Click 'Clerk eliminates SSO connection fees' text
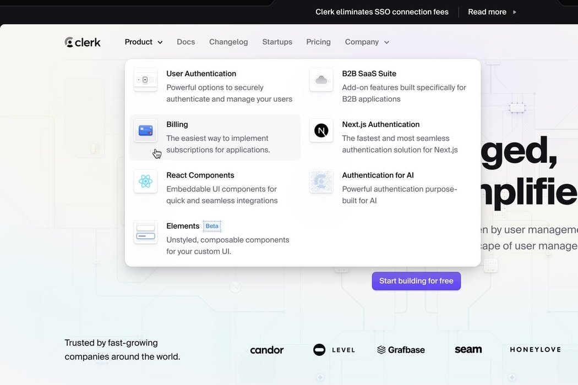The width and height of the screenshot is (578, 385). pos(382,12)
